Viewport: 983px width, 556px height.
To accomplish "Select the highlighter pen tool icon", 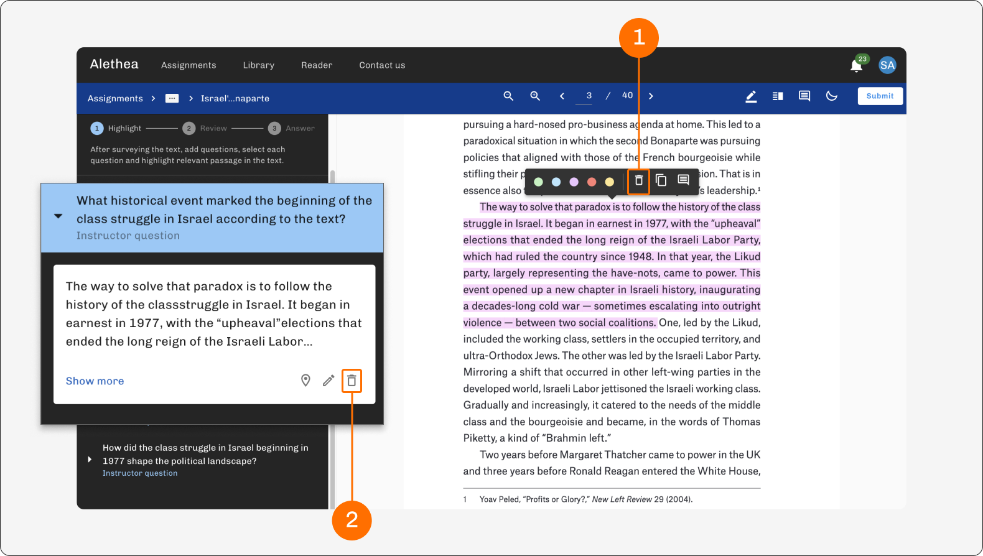I will point(751,96).
